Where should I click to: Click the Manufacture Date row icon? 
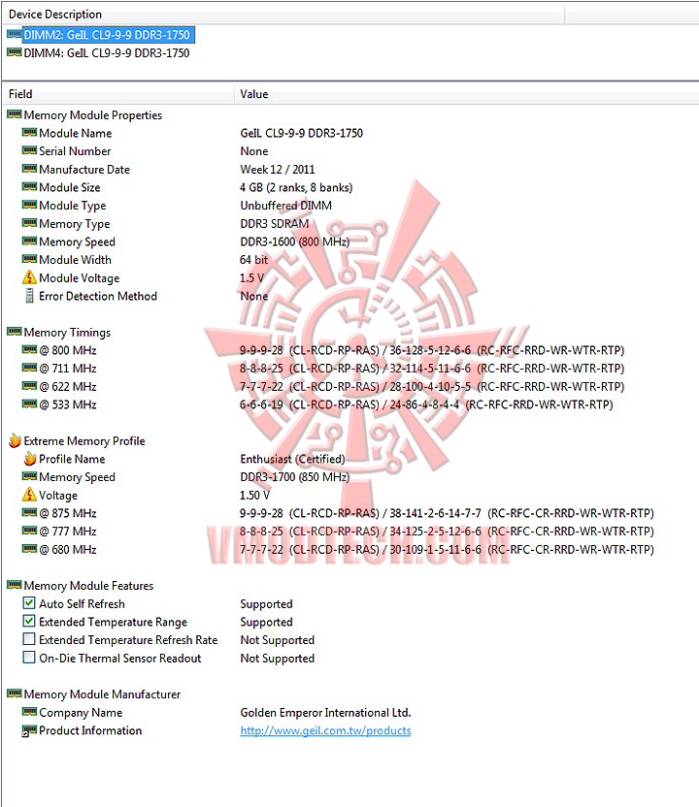coord(29,169)
